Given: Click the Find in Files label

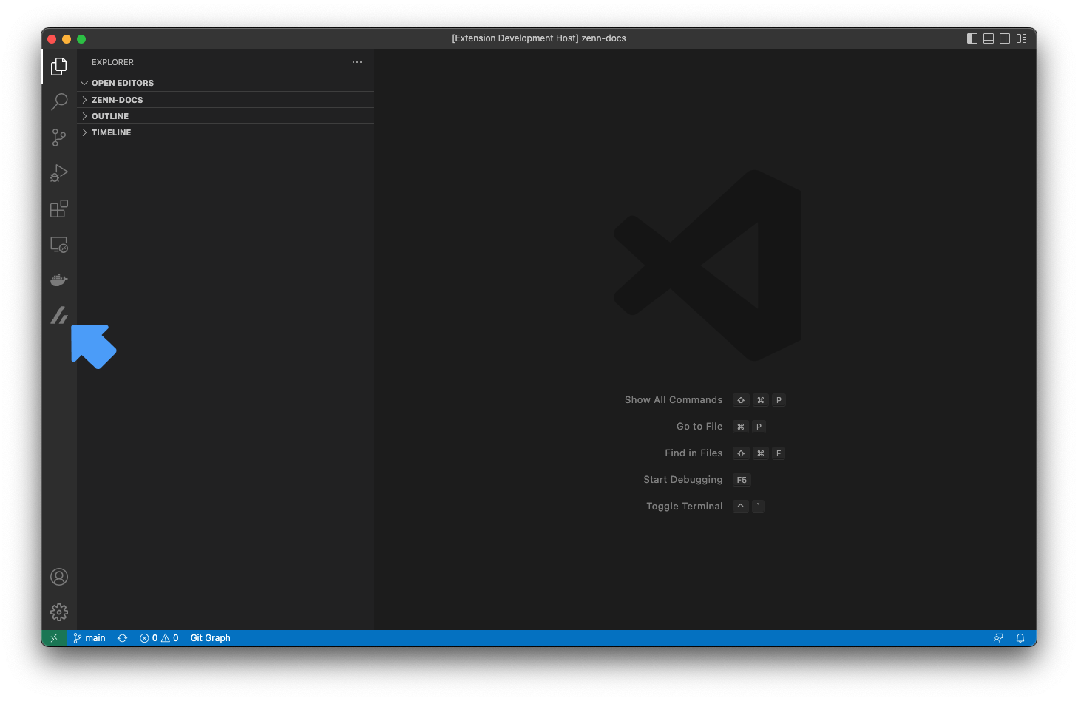Looking at the screenshot, I should (694, 453).
